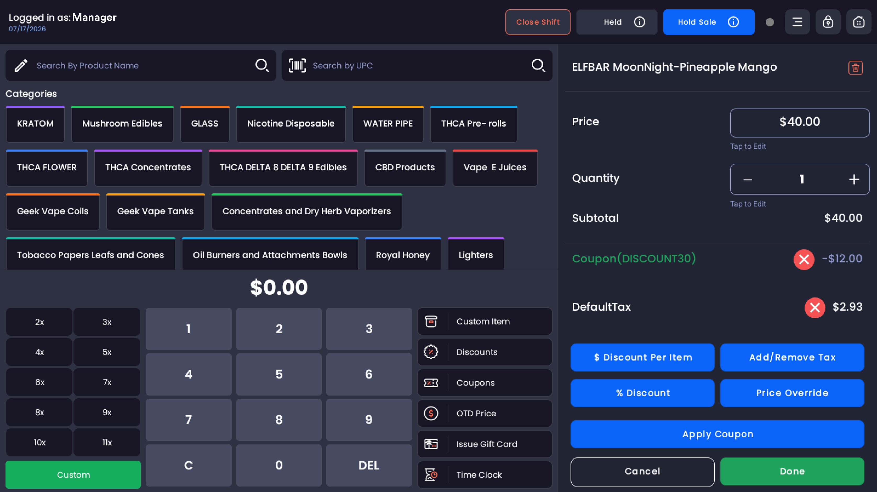Open the cash drawer icon in top bar
Image resolution: width=877 pixels, height=492 pixels.
[859, 22]
